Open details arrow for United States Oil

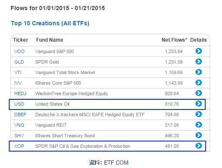click(x=198, y=104)
